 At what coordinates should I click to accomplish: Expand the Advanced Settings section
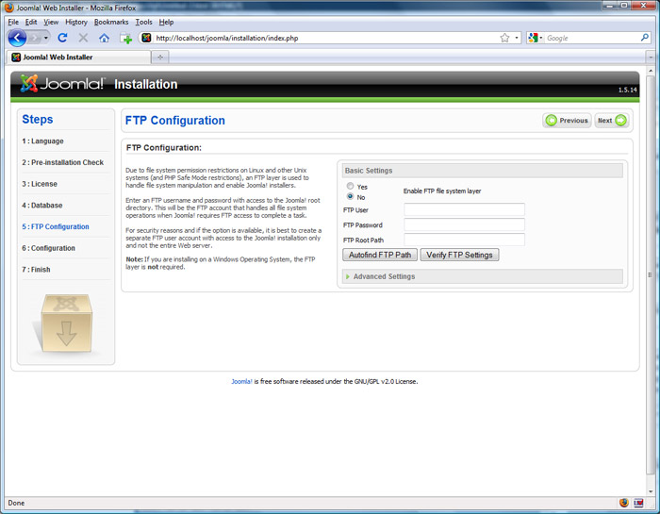pyautogui.click(x=483, y=276)
